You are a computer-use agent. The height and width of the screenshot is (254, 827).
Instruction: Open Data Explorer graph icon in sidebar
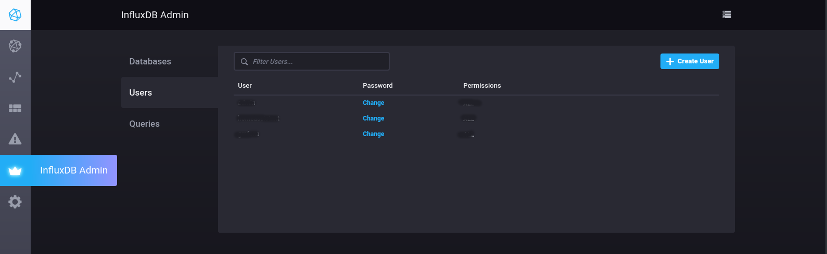click(15, 77)
